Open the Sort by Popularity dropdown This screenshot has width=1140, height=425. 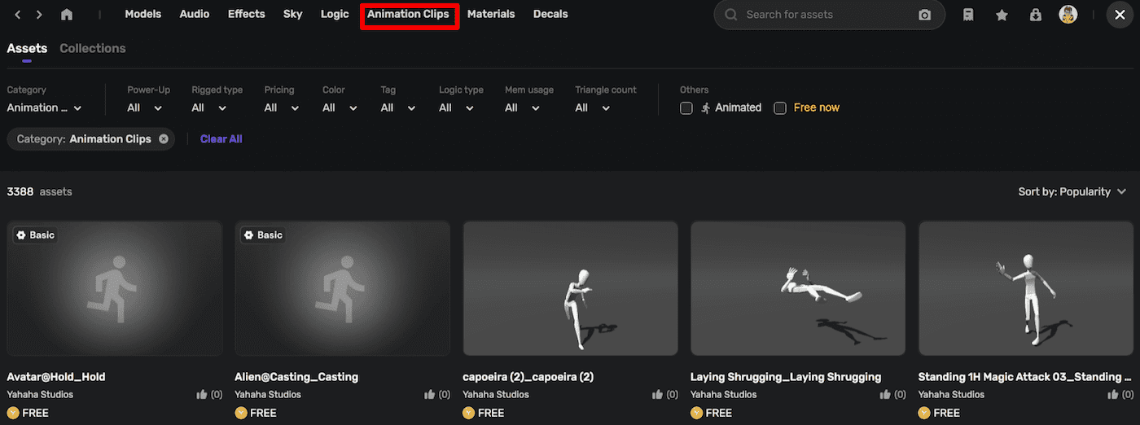(1072, 192)
